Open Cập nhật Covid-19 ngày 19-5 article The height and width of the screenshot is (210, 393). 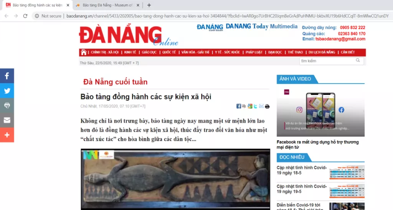tap(302, 189)
